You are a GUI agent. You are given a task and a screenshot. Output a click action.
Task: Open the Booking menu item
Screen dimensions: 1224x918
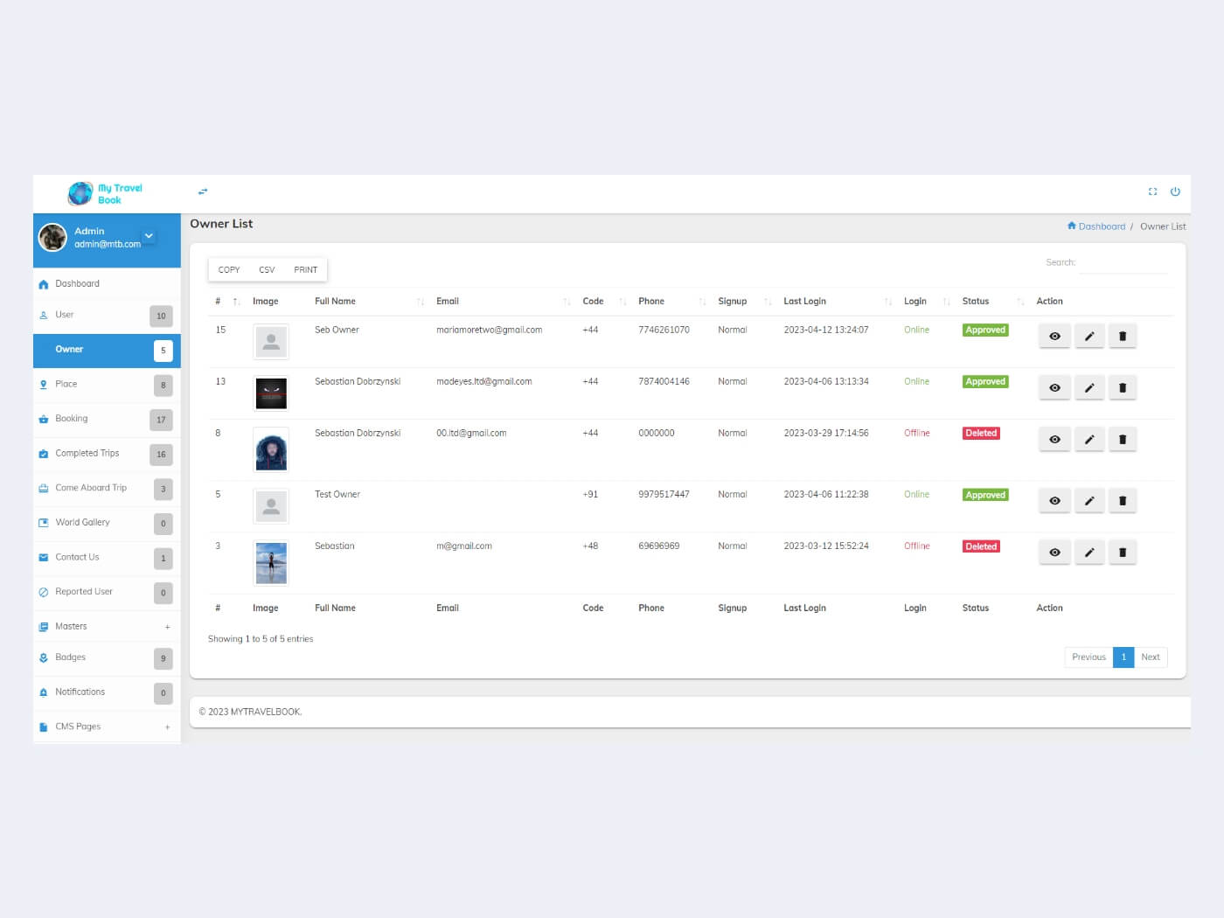(72, 419)
